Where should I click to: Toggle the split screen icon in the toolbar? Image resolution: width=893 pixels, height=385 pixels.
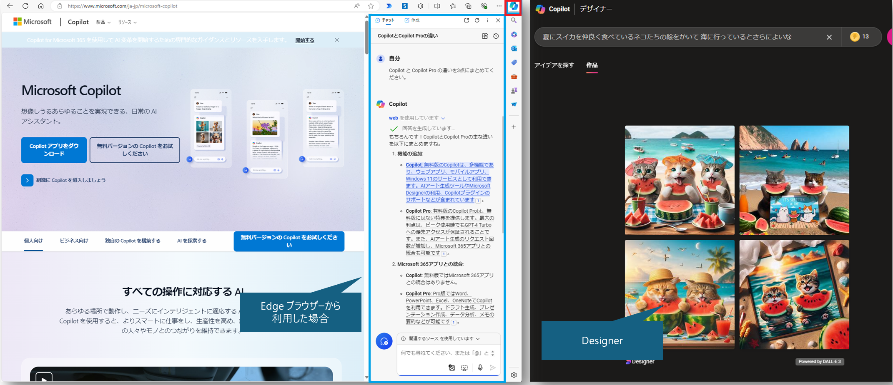437,6
